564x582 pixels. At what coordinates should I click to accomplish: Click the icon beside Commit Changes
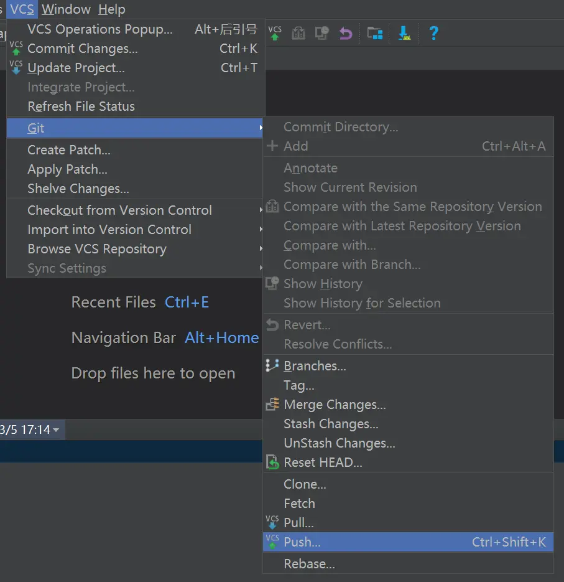point(16,49)
